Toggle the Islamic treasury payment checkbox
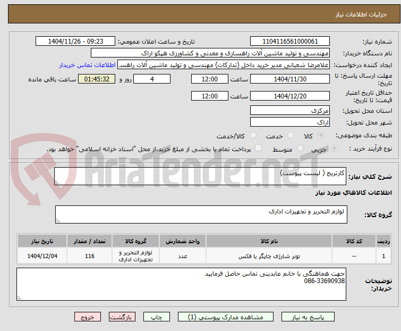The image size is (401, 331). (259, 148)
